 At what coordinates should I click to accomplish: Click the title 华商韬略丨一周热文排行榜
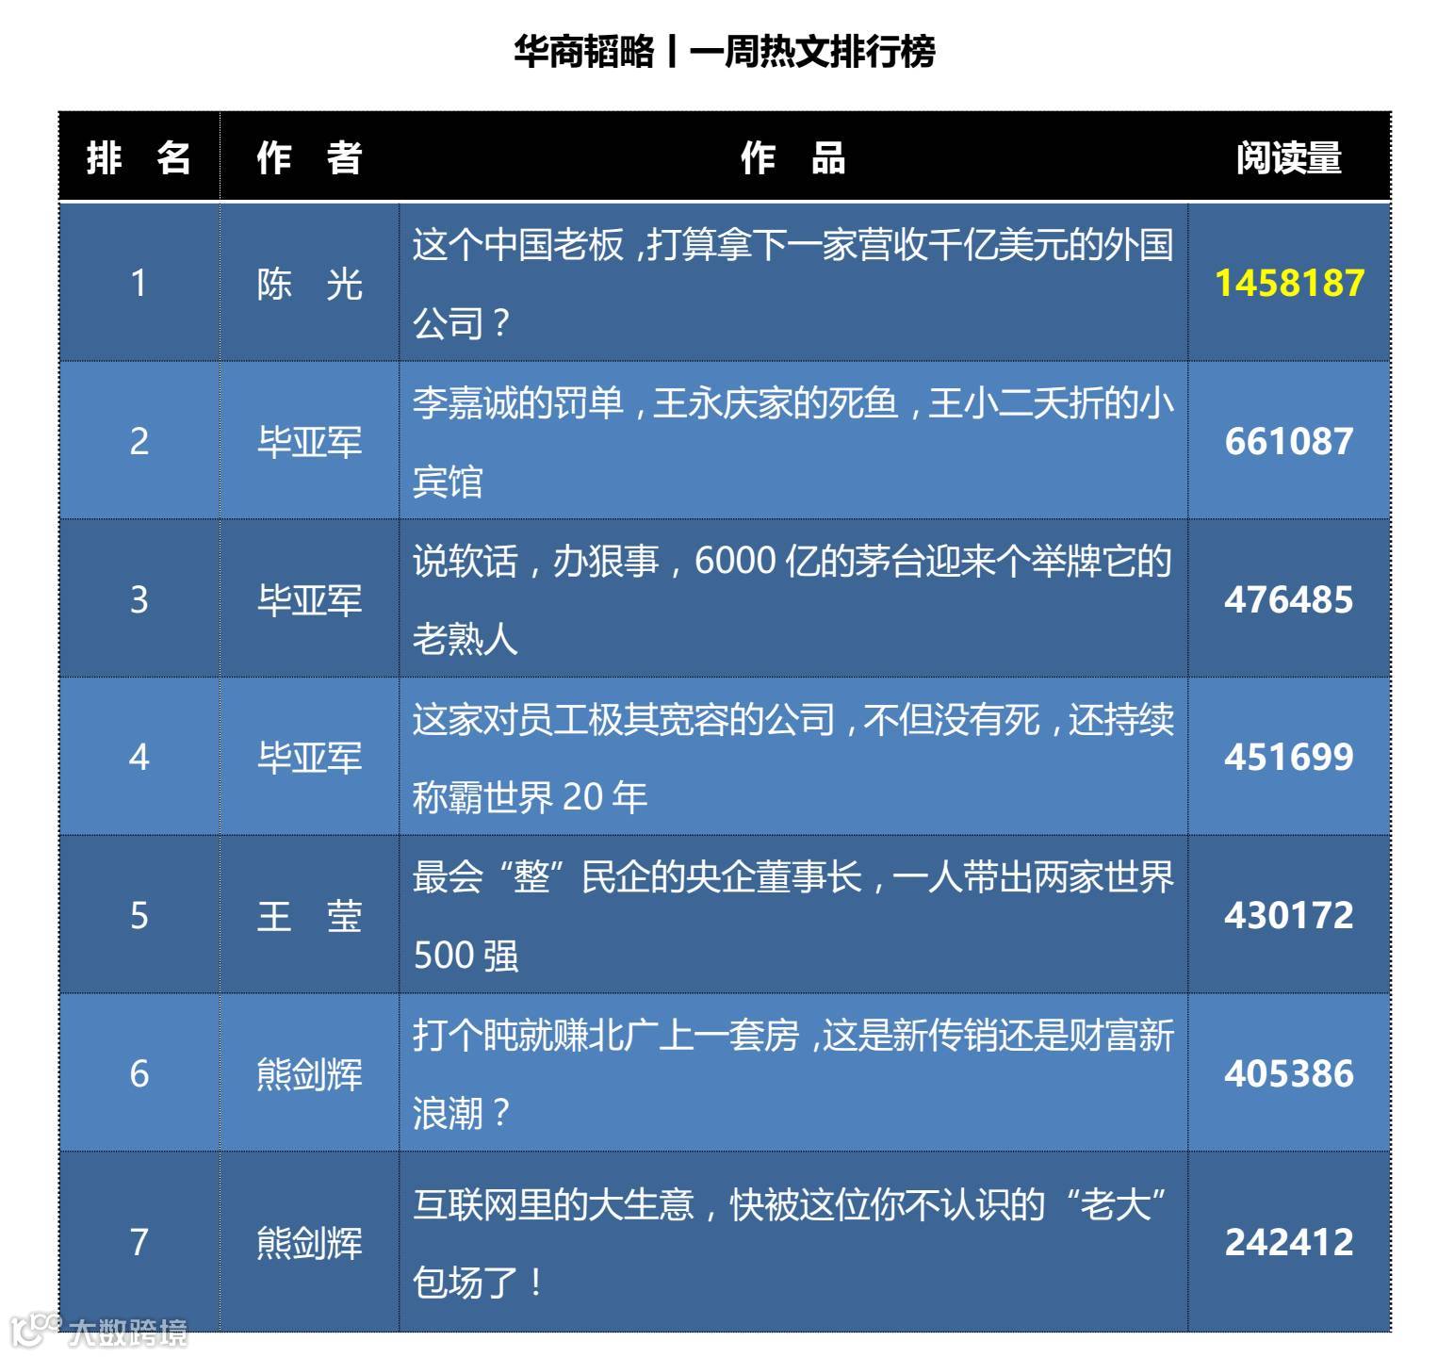[724, 51]
